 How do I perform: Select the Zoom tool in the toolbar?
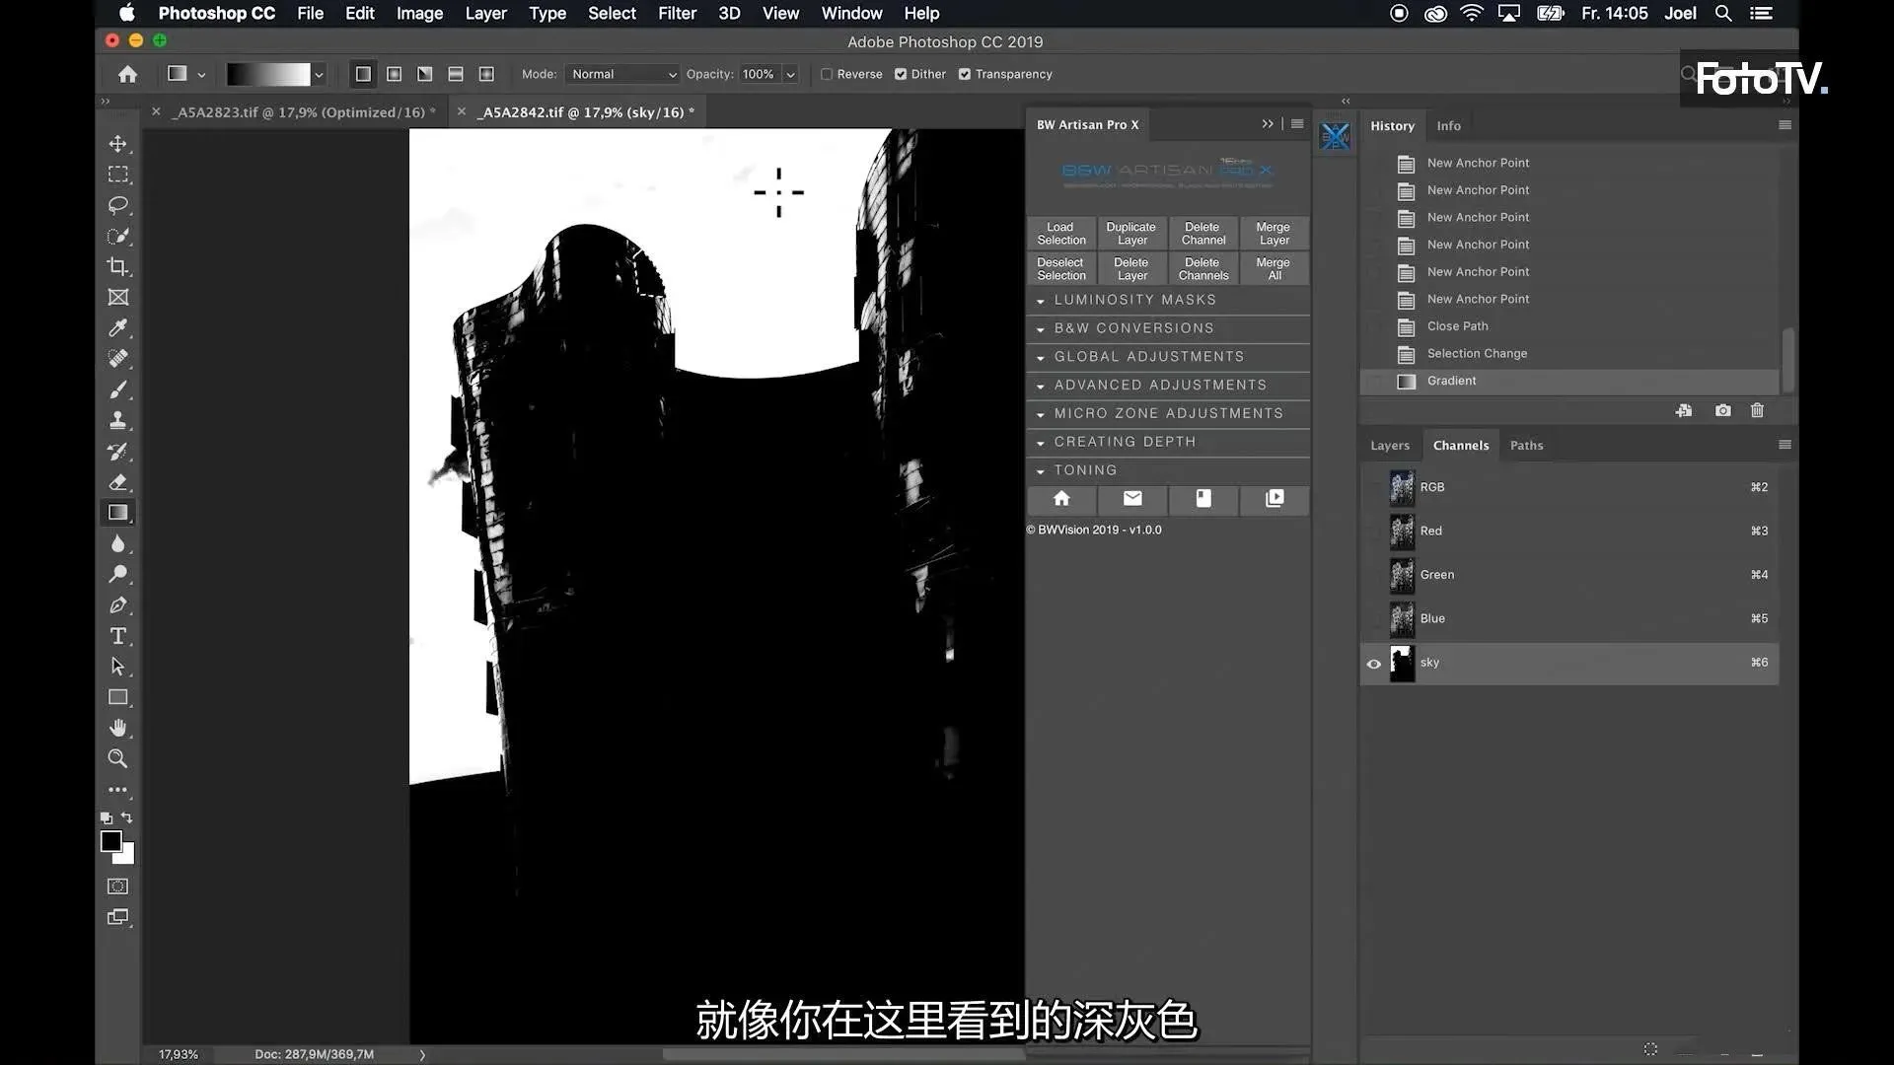coord(118,758)
